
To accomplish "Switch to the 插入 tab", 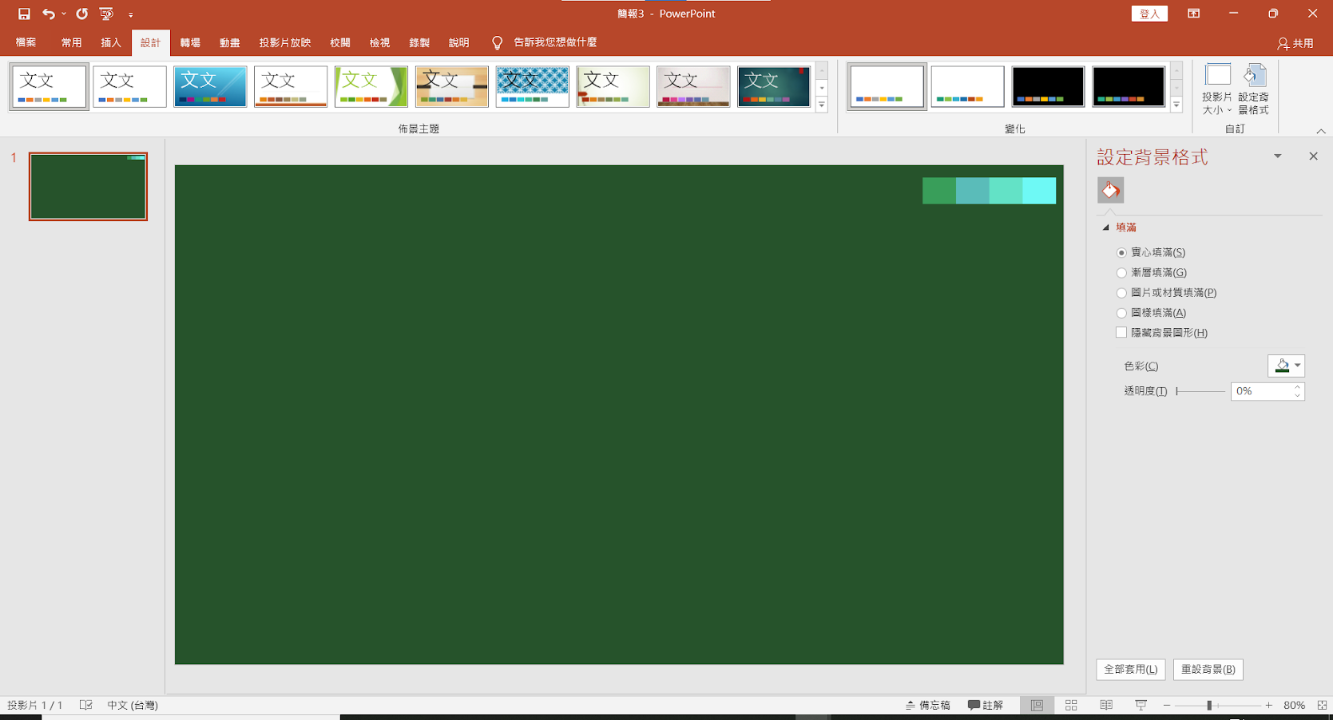I will coord(111,42).
